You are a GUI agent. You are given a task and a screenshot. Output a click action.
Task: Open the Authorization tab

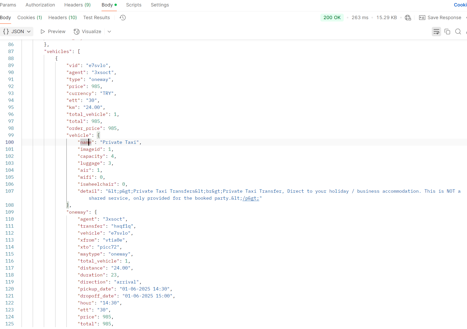coord(40,5)
